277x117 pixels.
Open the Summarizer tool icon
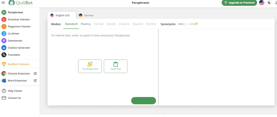tap(4, 41)
